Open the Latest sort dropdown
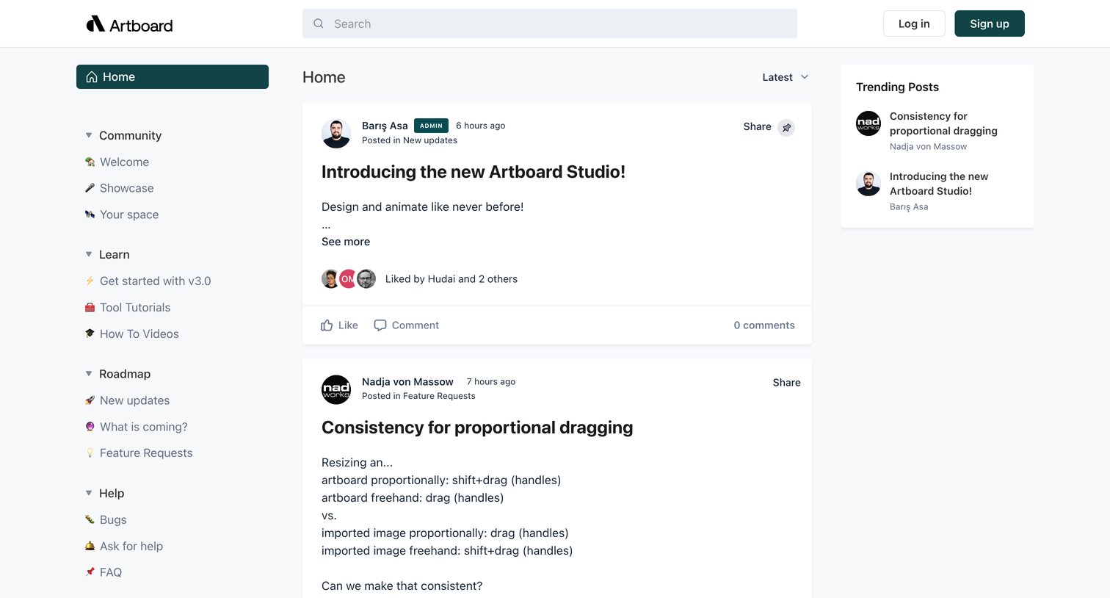The image size is (1110, 598). pyautogui.click(x=786, y=77)
